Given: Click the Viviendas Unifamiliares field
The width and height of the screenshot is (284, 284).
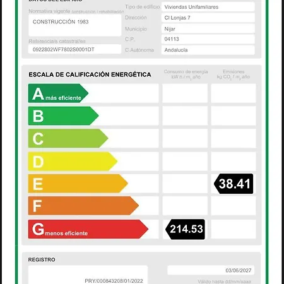Looking at the screenshot, I should 208,7.
